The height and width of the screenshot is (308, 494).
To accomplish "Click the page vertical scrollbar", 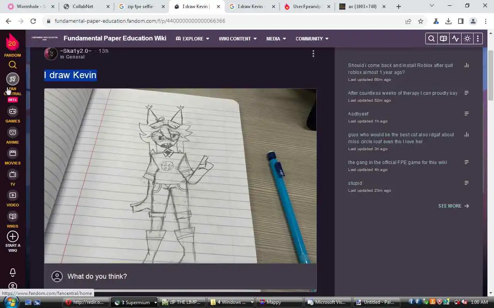I will click(491, 75).
